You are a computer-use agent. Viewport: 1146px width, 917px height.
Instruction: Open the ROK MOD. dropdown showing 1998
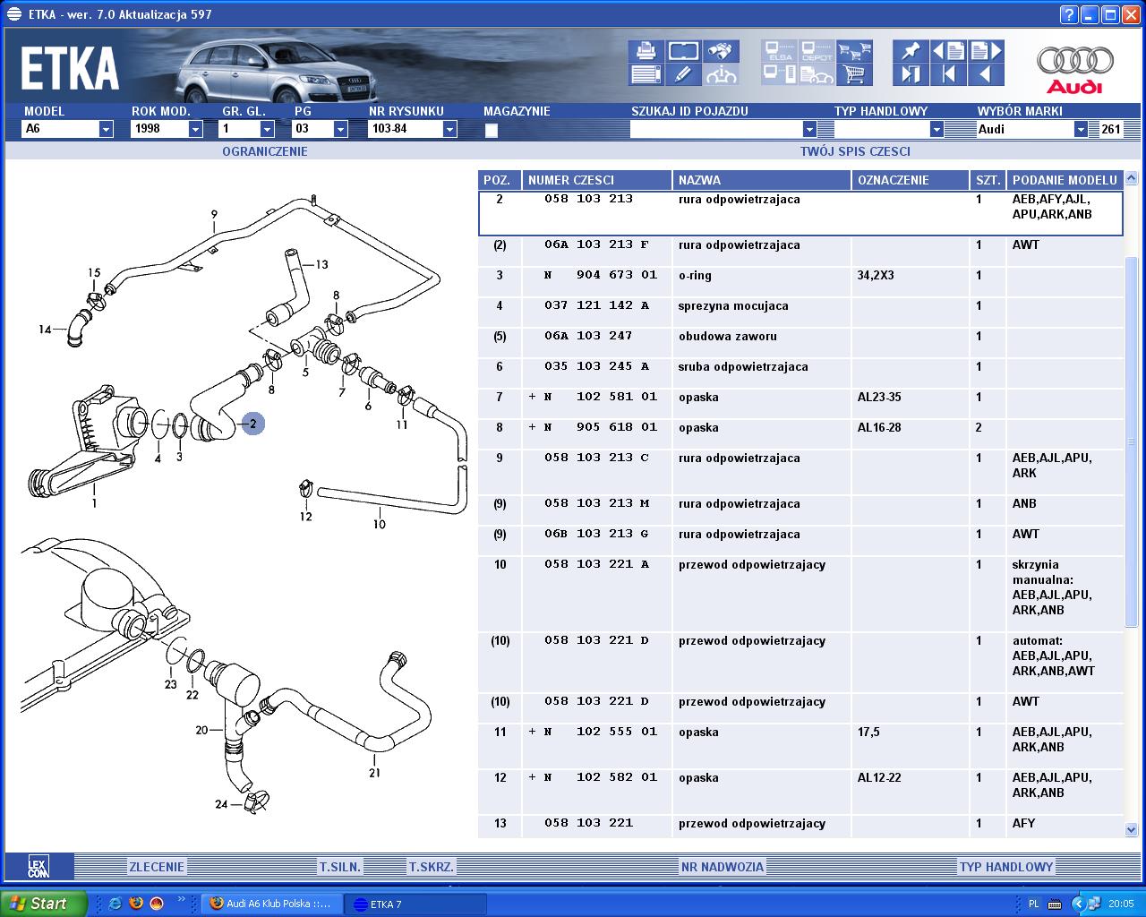(x=167, y=129)
